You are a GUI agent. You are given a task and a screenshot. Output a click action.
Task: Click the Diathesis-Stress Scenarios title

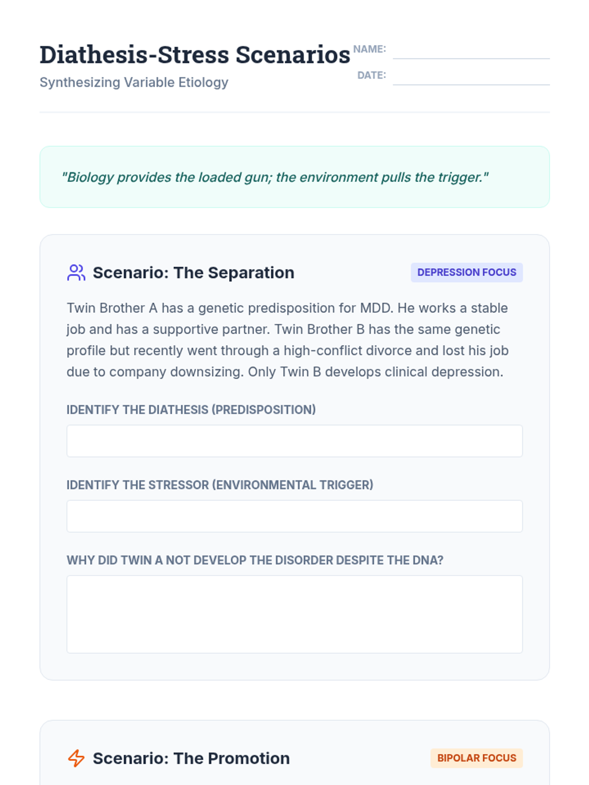tap(195, 54)
